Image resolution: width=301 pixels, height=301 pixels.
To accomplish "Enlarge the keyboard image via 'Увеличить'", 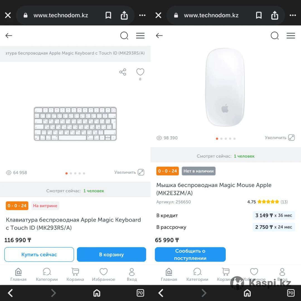I will [129, 173].
